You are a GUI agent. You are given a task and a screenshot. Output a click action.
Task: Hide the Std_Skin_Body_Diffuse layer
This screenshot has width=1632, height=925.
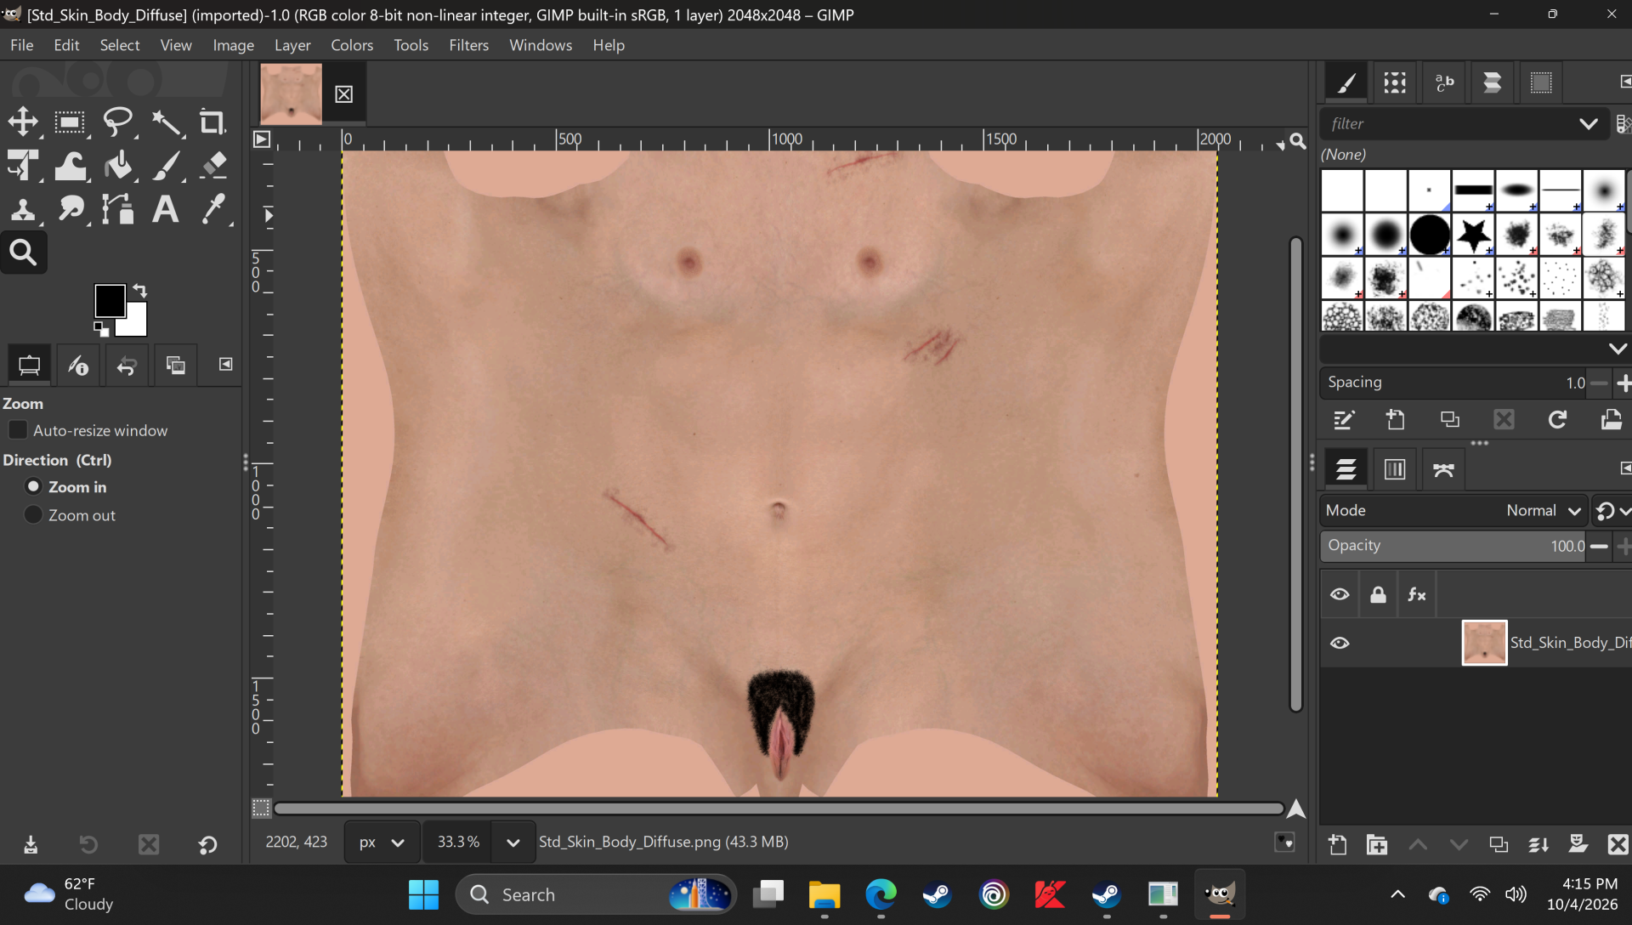point(1340,643)
